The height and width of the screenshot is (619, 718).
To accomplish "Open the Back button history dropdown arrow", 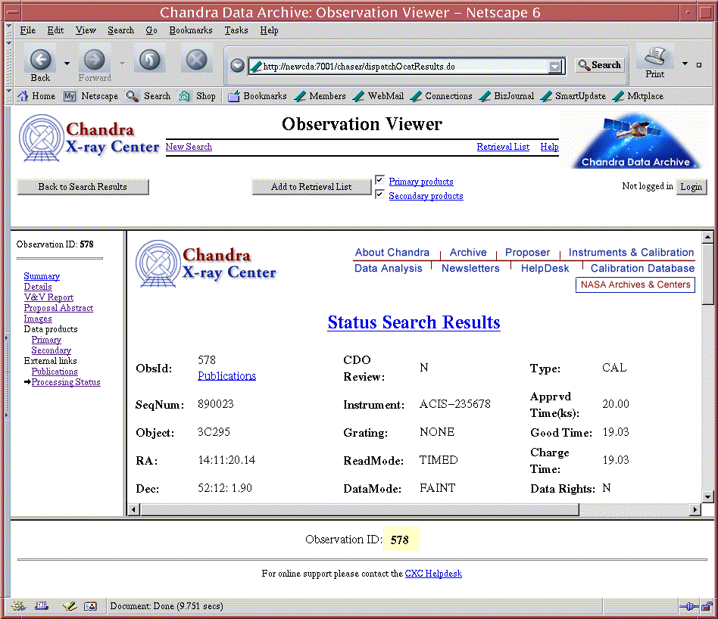I will 67,64.
